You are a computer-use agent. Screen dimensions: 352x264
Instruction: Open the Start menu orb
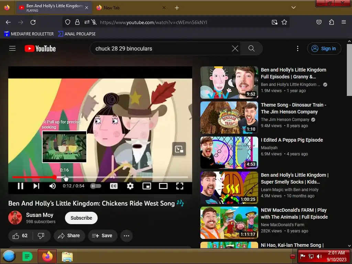[x=9, y=256]
